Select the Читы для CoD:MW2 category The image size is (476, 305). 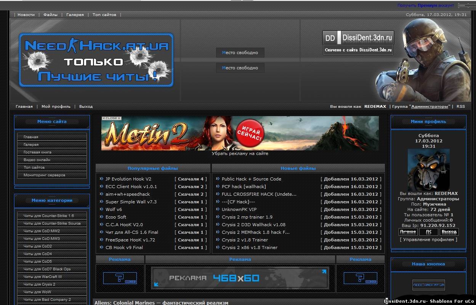coord(52,231)
